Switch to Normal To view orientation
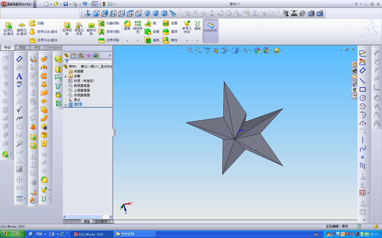Image resolution: width=382 pixels, height=238 pixels. (88, 13)
